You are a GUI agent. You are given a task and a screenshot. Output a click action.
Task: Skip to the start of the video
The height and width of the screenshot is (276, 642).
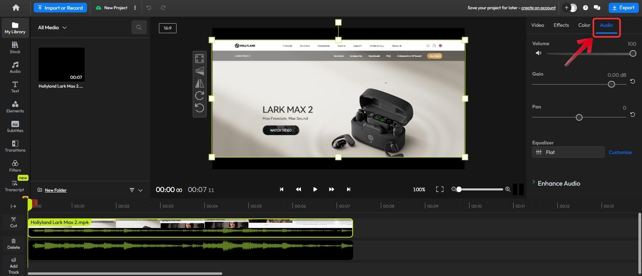pyautogui.click(x=282, y=189)
